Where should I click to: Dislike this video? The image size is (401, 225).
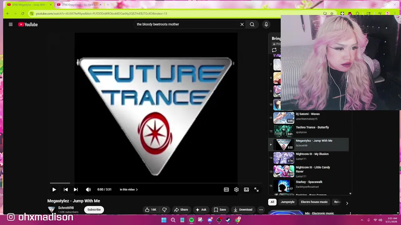click(164, 210)
